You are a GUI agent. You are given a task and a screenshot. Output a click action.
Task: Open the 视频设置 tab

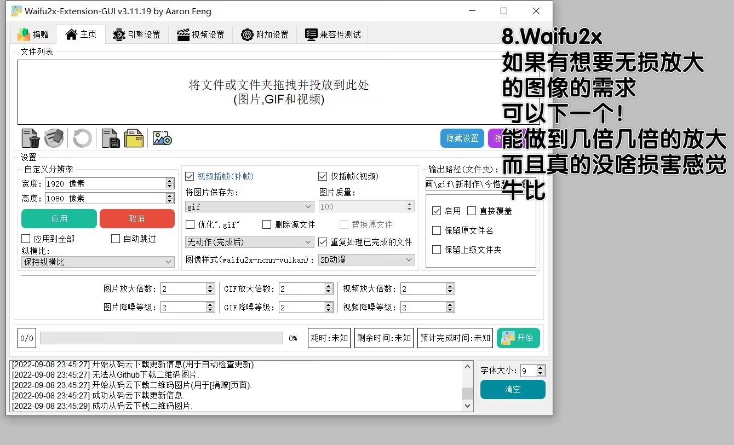[201, 34]
